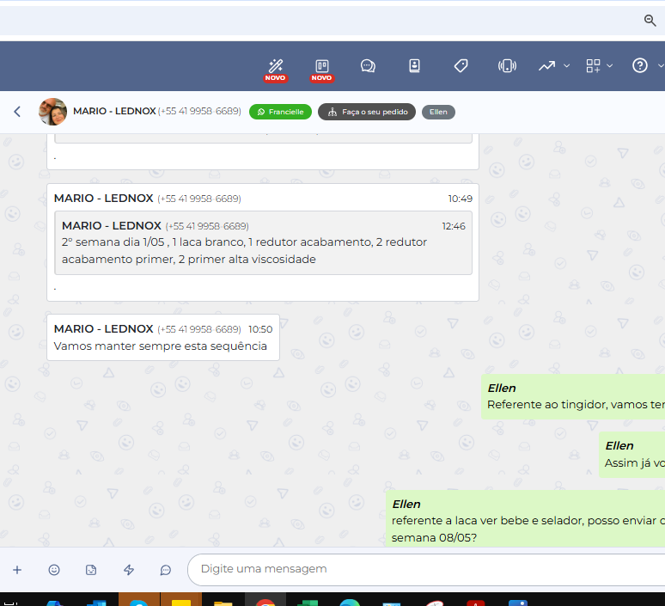This screenshot has width=665, height=606.
Task: Click the contact's profile photo
Action: [52, 112]
